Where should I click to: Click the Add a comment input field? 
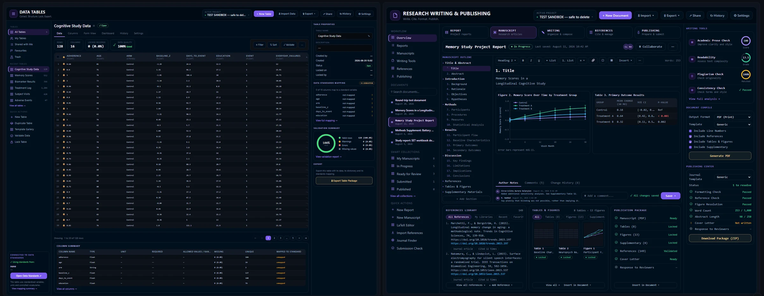(604, 196)
